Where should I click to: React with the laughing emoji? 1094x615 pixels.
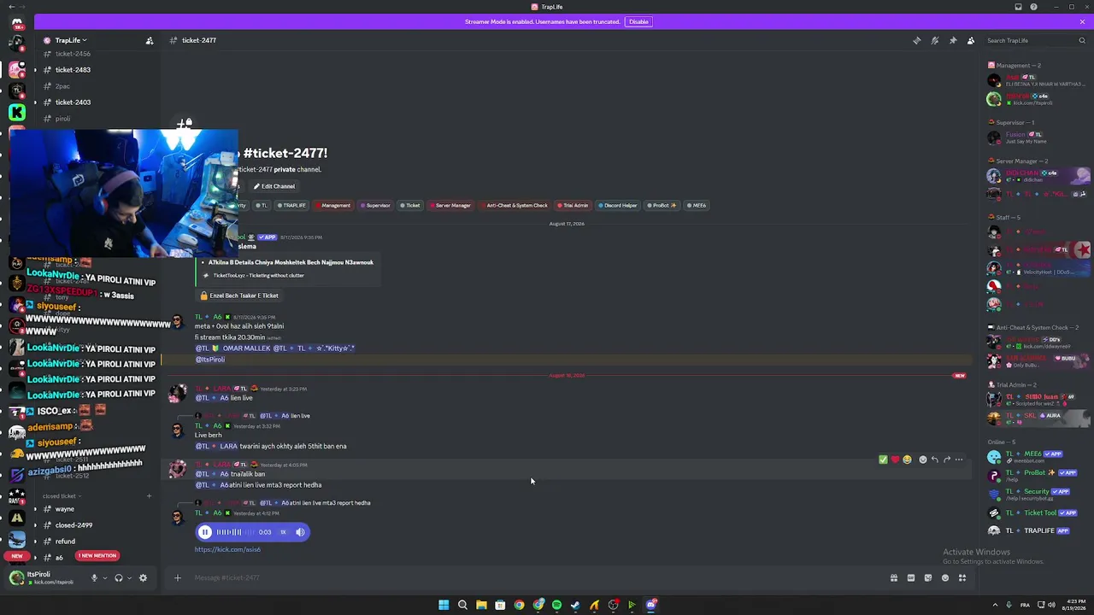point(907,460)
